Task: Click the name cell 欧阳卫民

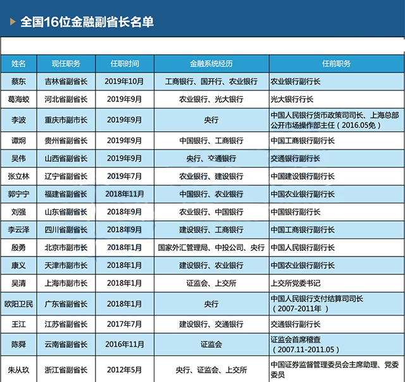Action: 18,304
